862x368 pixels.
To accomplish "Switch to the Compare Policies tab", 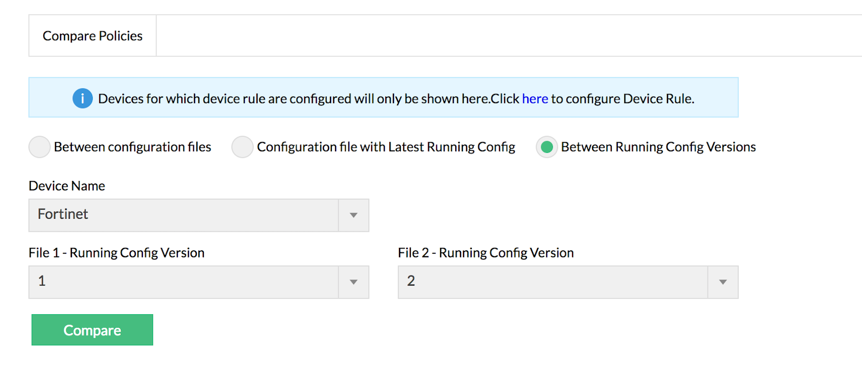I will pyautogui.click(x=92, y=35).
